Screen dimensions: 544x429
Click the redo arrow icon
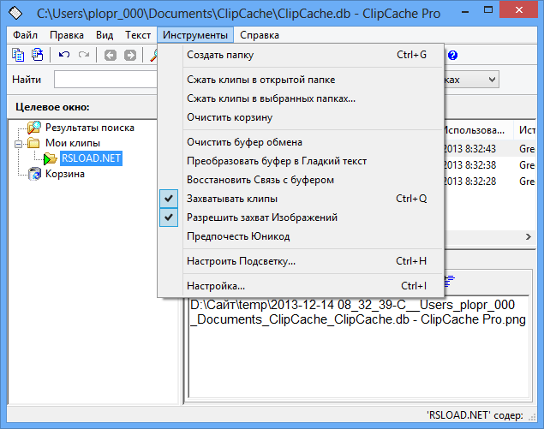pyautogui.click(x=84, y=55)
